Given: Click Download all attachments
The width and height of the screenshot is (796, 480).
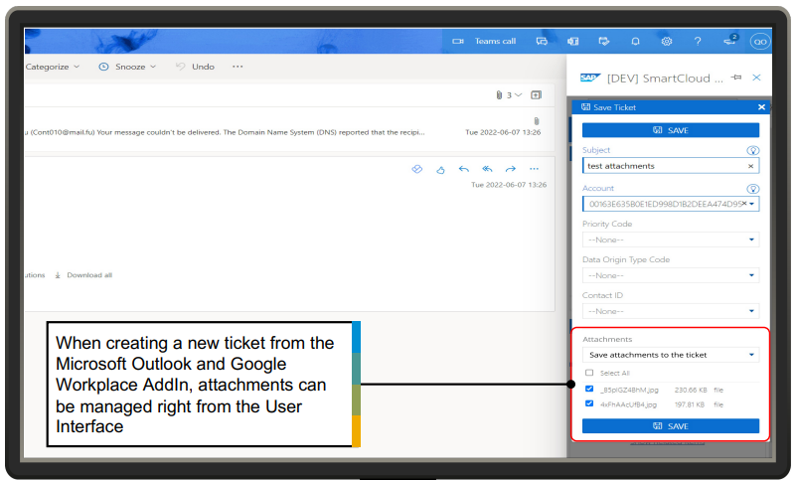Looking at the screenshot, I should coord(83,275).
